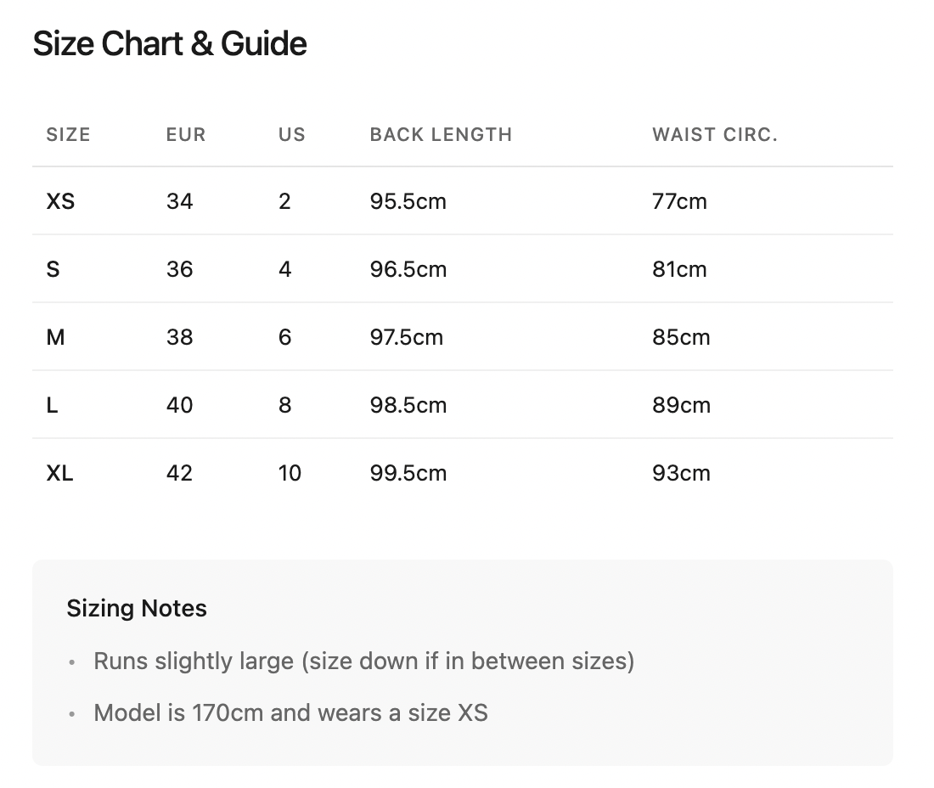Screen dimensions: 934x788
Task: Select the M size row label
Action: coord(55,337)
